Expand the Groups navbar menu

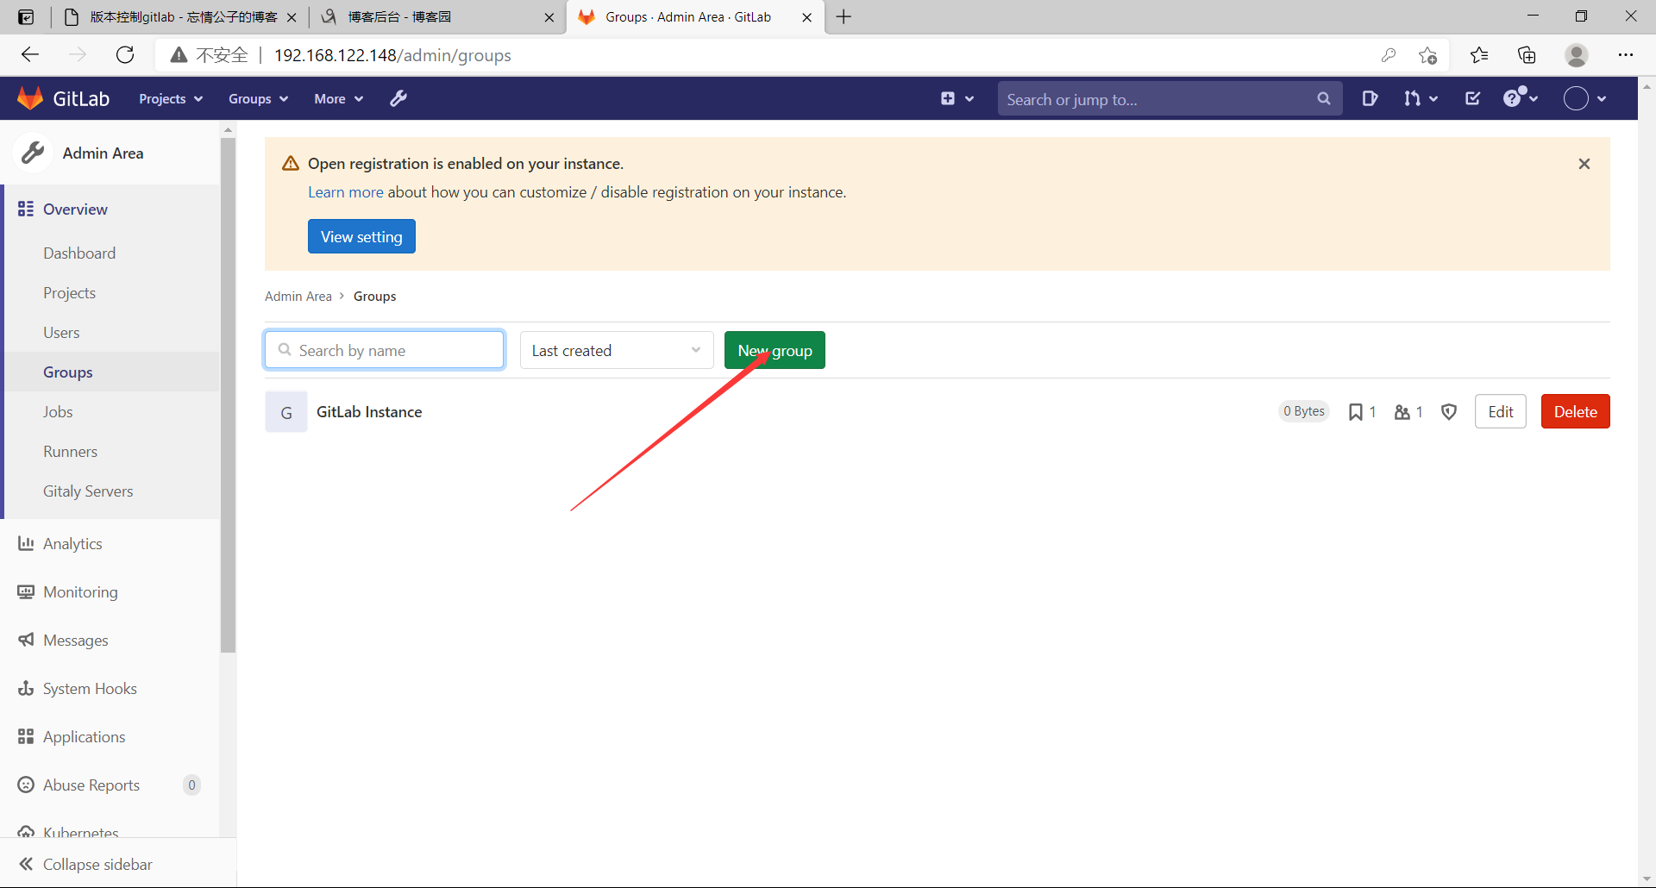[x=258, y=99]
